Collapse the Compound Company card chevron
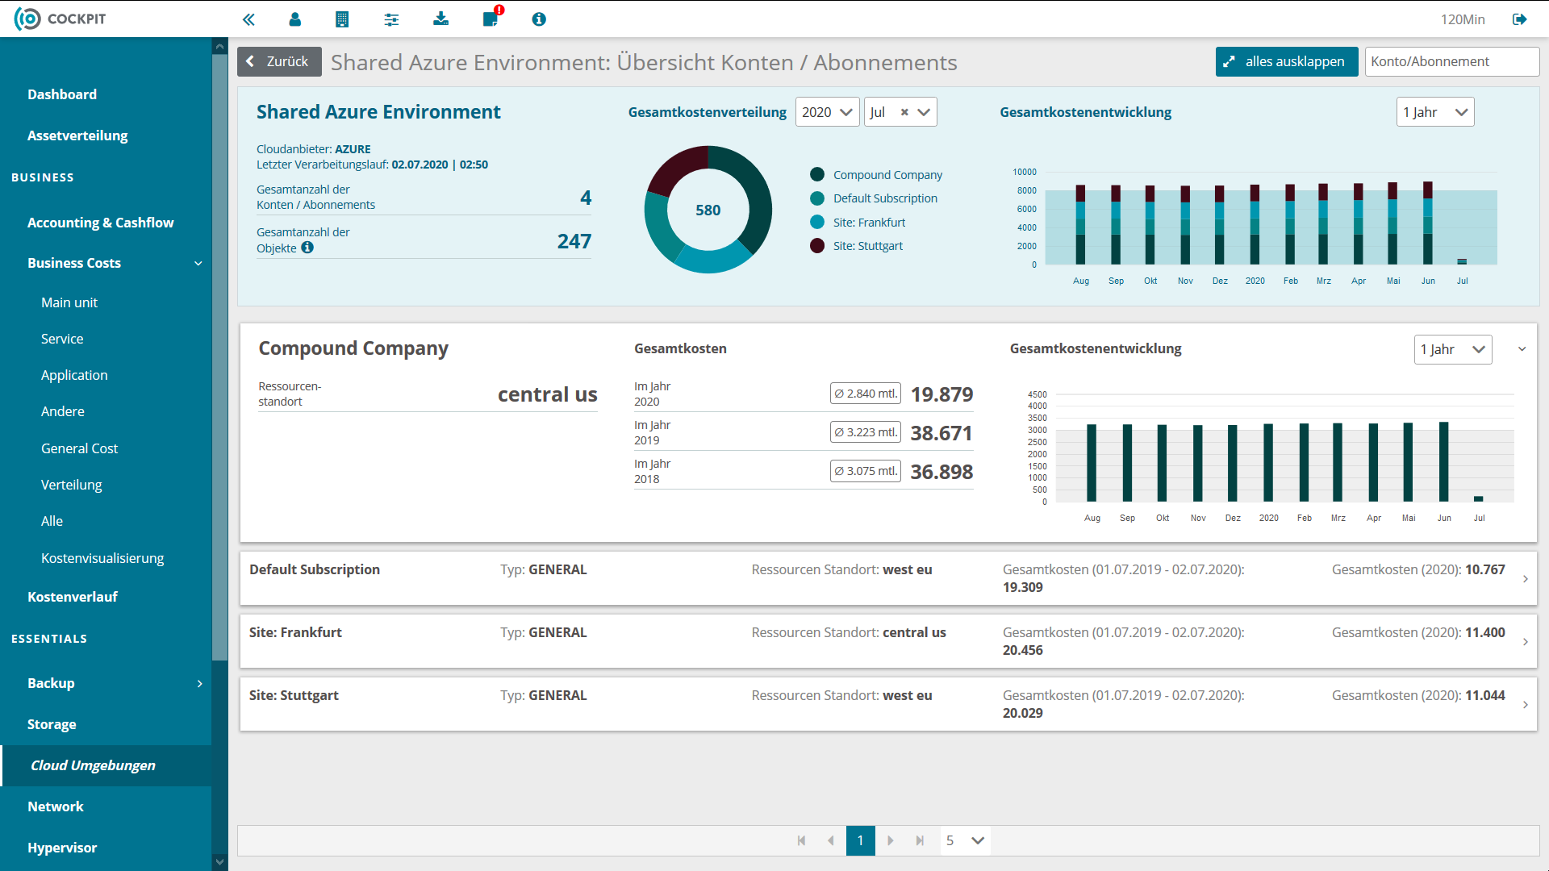Screen dimensions: 1549x871 (x=1522, y=349)
